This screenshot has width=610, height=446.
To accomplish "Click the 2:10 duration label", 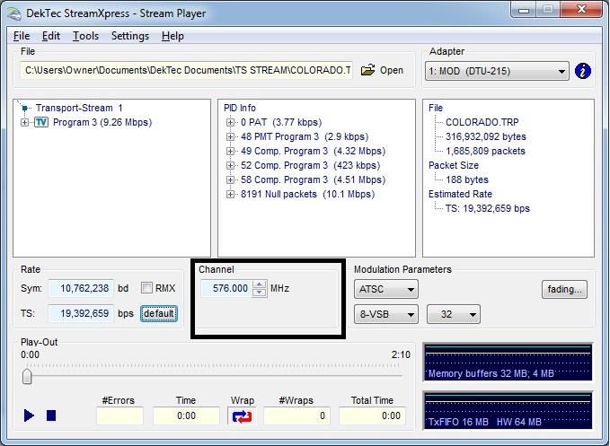I will [x=401, y=354].
